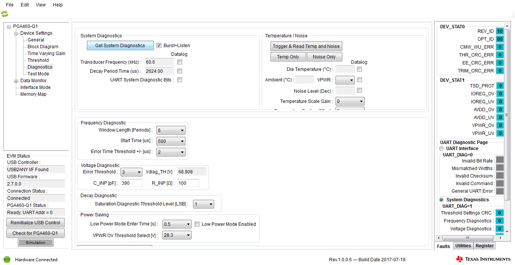515x265 pixels.
Task: Click the CMW_WU_ERR status indicator
Action: pyautogui.click(x=500, y=47)
